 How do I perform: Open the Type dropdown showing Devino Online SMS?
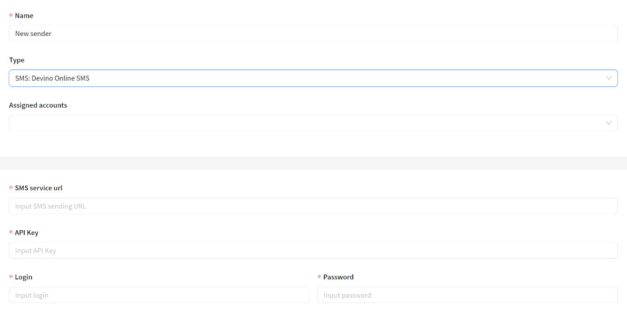(x=307, y=78)
